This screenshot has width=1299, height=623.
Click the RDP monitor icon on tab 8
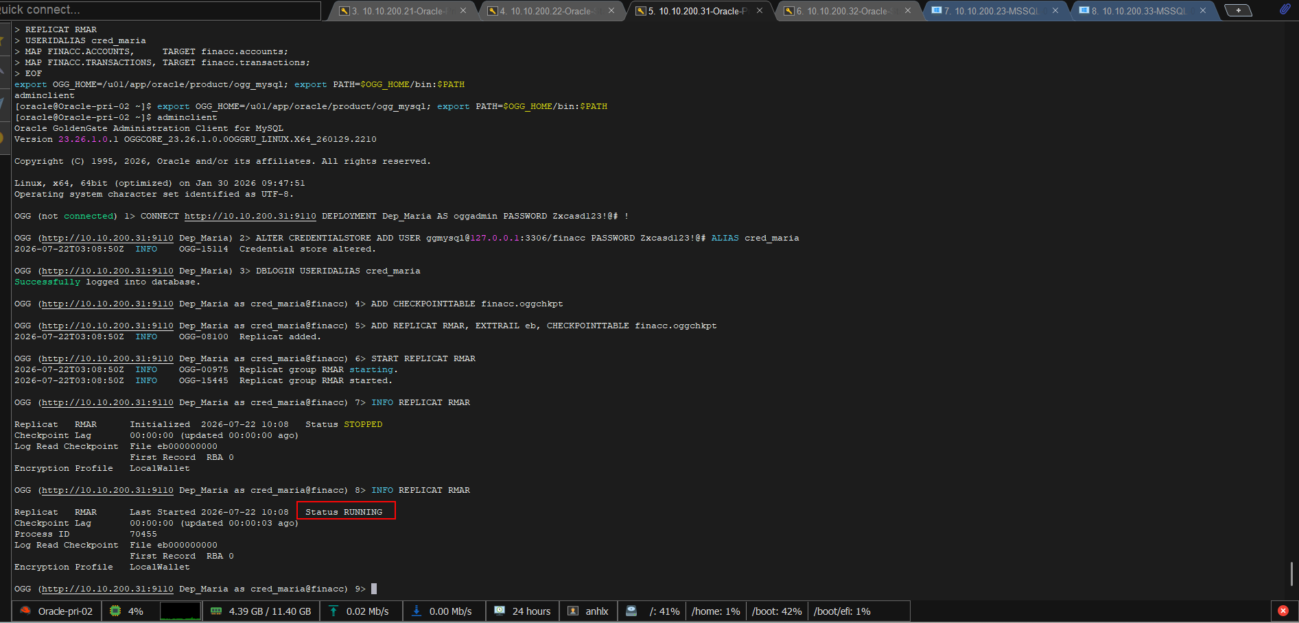point(1084,11)
